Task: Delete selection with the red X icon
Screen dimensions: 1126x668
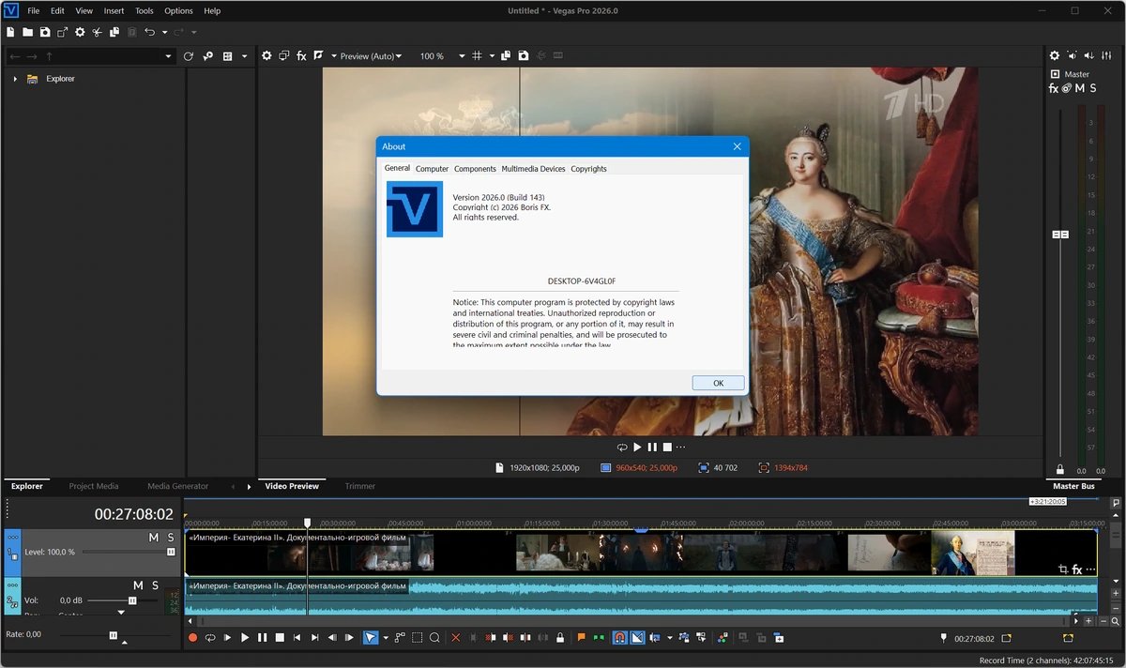Action: pyautogui.click(x=456, y=638)
